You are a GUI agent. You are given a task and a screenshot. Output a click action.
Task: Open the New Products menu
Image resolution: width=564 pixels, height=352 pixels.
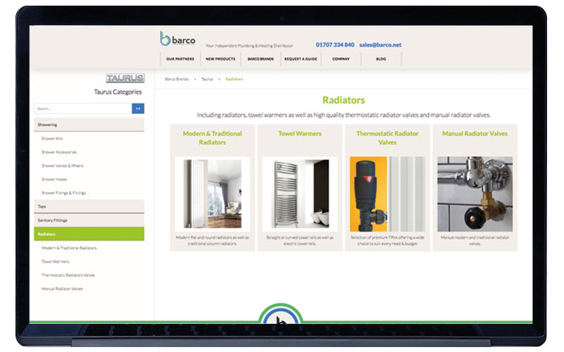pyautogui.click(x=221, y=59)
